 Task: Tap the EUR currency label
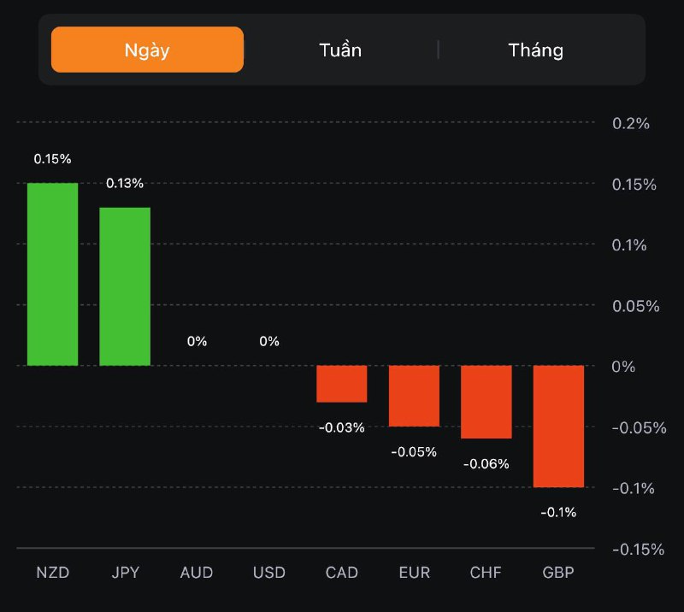pos(414,573)
